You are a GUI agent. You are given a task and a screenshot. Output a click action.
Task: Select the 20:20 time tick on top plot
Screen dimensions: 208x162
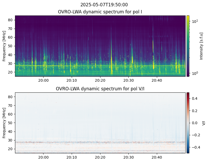click(x=100, y=80)
